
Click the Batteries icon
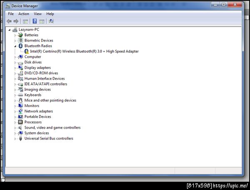click(x=20, y=35)
